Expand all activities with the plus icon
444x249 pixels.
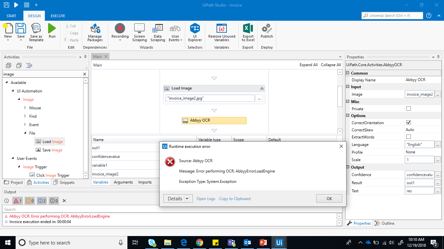pyautogui.click(x=8, y=65)
